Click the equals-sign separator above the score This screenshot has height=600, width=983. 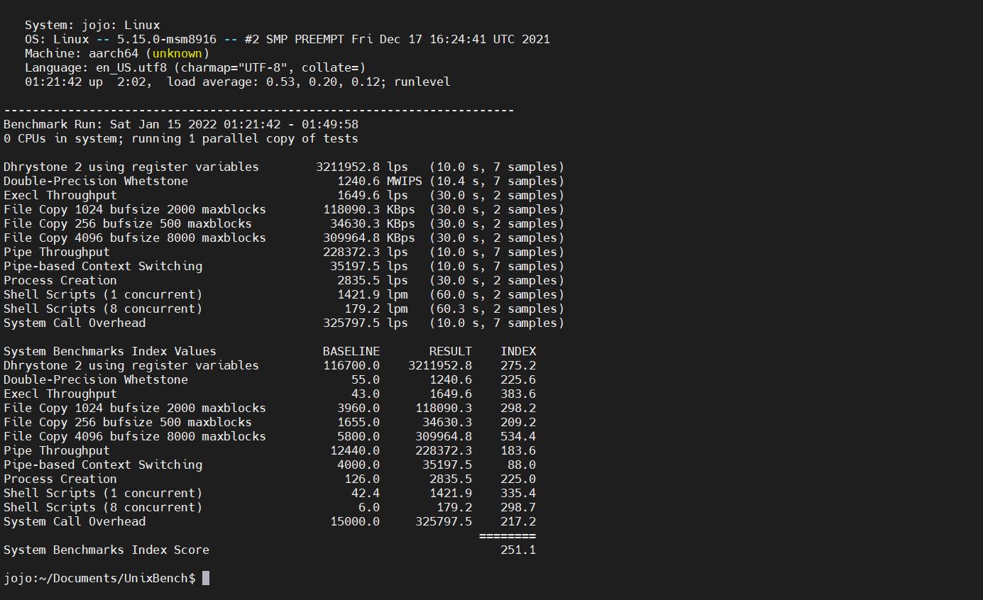507,535
